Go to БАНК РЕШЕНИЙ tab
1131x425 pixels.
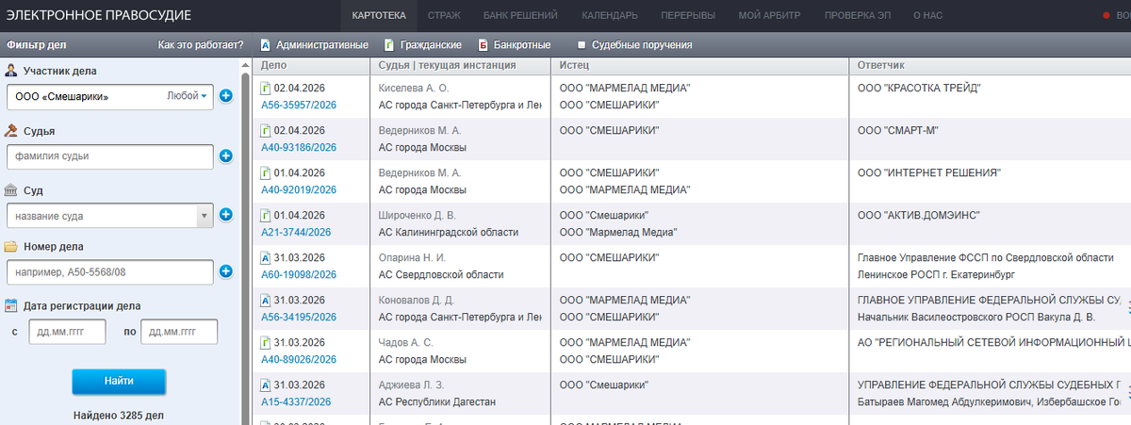(x=520, y=16)
